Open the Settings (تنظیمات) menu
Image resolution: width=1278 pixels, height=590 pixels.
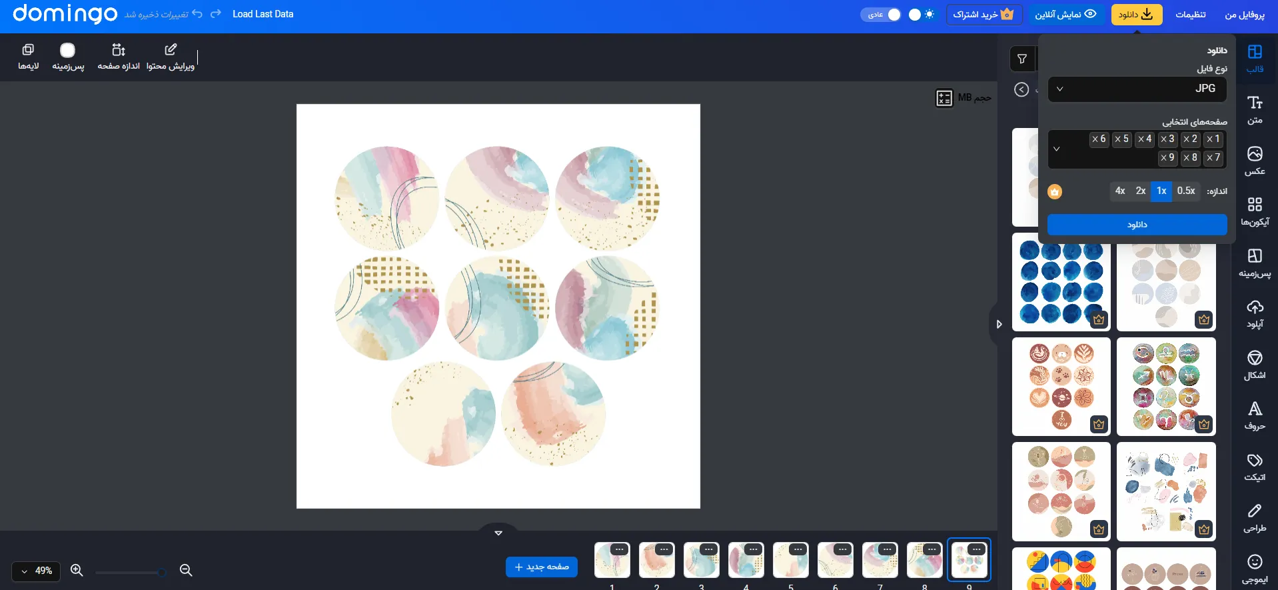1190,14
